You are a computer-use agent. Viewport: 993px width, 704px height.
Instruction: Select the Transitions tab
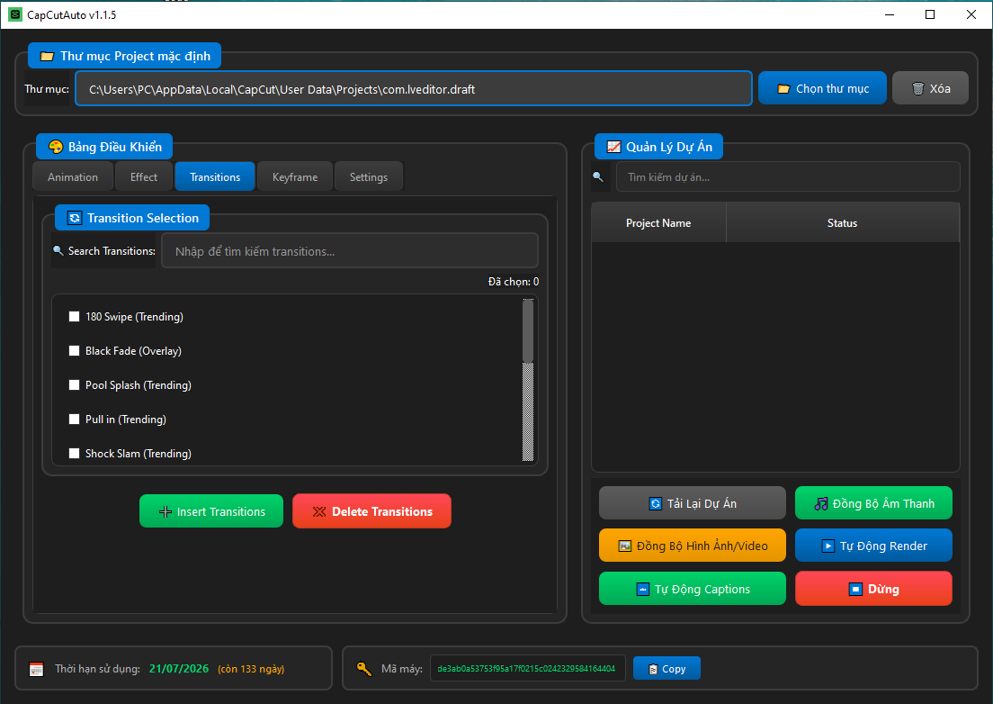point(215,176)
